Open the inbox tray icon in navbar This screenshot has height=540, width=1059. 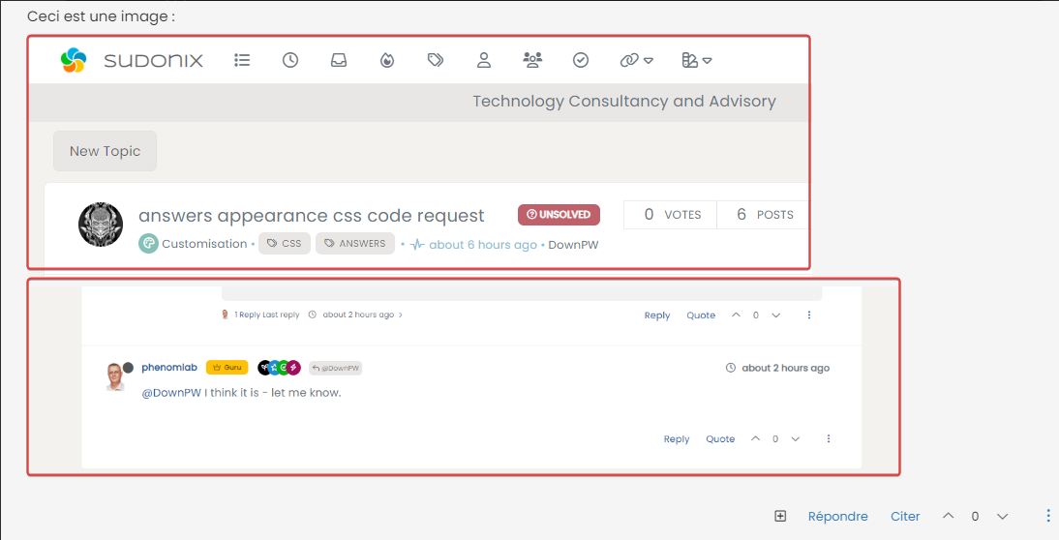(339, 60)
